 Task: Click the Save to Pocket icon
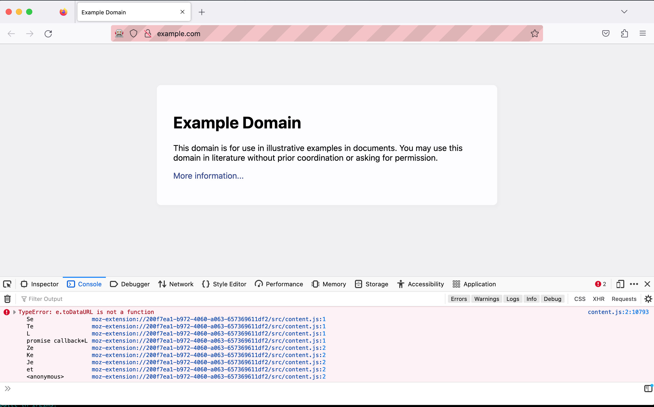tap(606, 34)
